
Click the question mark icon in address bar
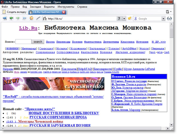119,18
